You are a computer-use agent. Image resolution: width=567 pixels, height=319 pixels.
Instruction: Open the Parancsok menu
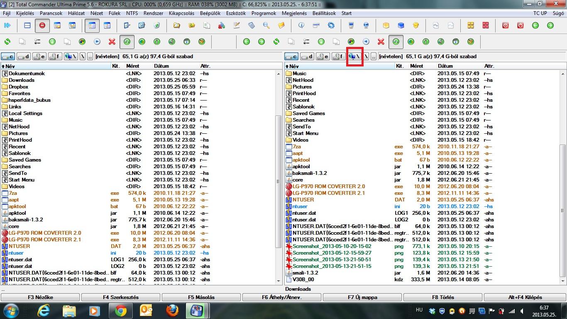51,13
